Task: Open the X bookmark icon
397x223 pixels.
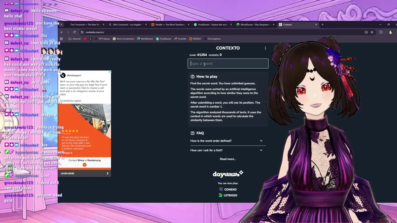Action: [x=91, y=39]
